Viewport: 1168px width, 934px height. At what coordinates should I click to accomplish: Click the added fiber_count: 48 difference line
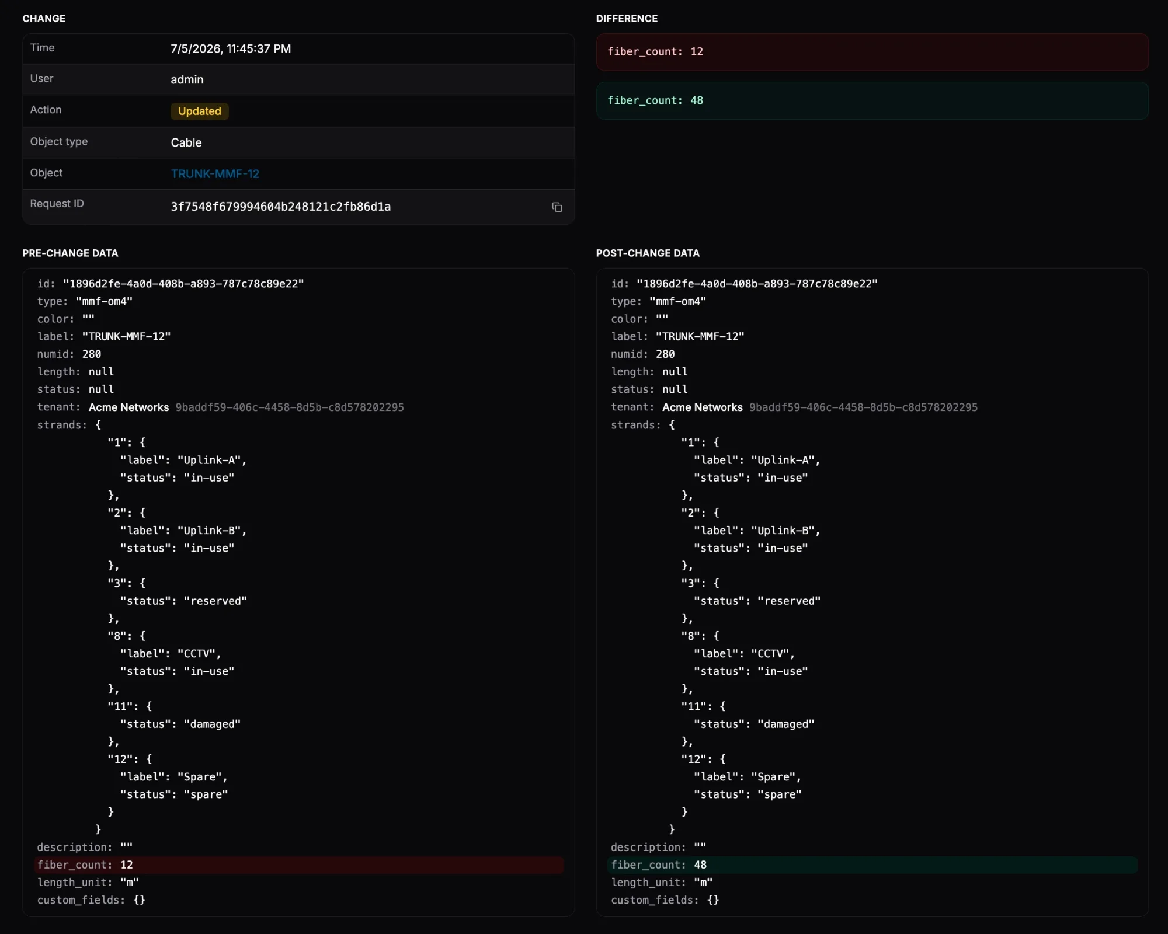[x=872, y=100]
